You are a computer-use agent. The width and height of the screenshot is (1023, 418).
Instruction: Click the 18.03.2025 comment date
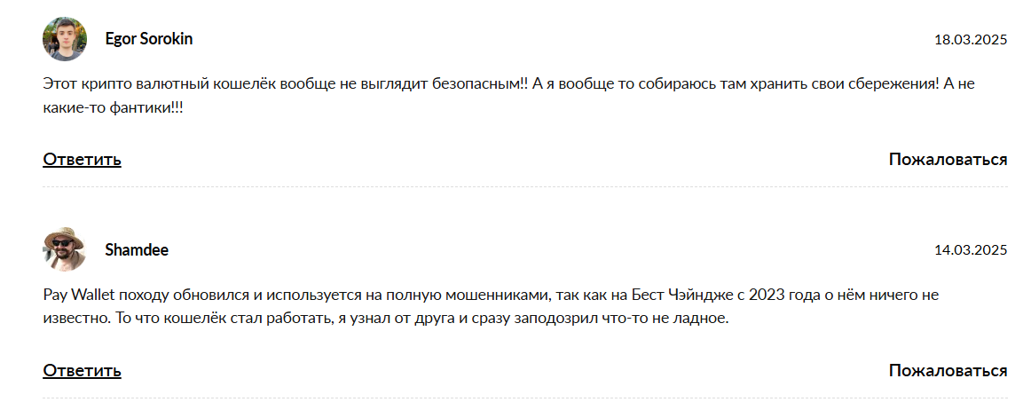[971, 40]
